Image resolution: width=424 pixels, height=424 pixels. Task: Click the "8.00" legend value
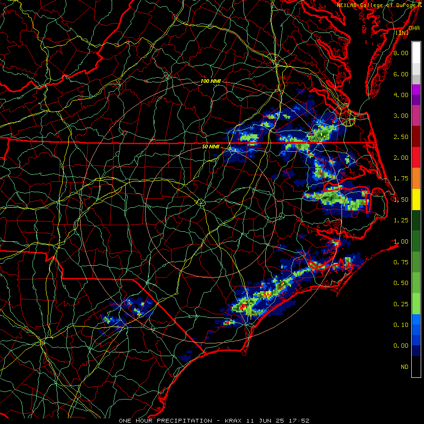pos(401,53)
